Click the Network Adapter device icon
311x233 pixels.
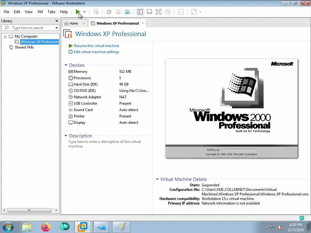(70, 97)
